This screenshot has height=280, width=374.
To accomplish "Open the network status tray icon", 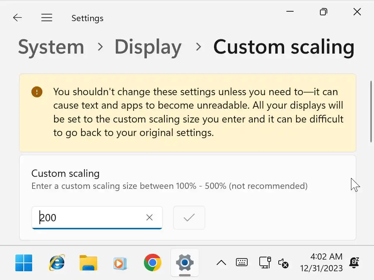I will [x=265, y=262].
